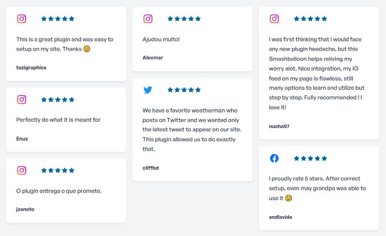Click Twitter bird icon on cliffbd review

pos(148,90)
